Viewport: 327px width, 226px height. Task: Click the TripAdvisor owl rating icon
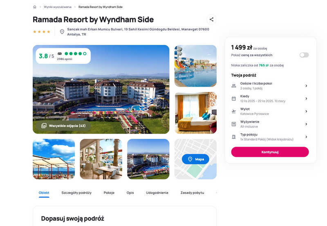pos(60,54)
